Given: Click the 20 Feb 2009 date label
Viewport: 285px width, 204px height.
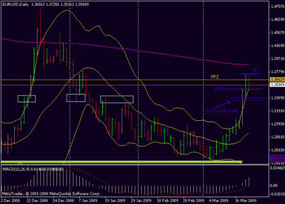Looking at the screenshot, I should coord(194,200).
